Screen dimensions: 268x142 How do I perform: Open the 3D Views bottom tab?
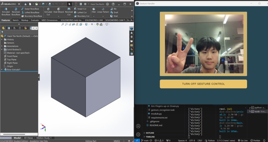pyautogui.click(x=28, y=138)
